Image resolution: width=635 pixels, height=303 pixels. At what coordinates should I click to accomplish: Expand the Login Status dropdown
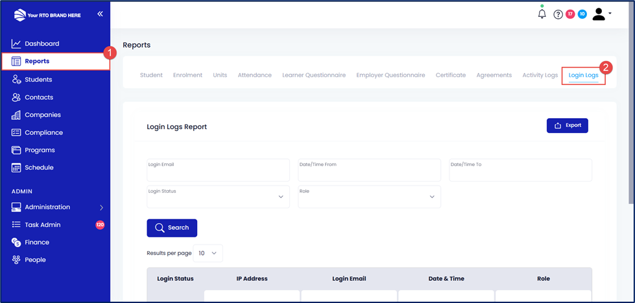point(218,197)
